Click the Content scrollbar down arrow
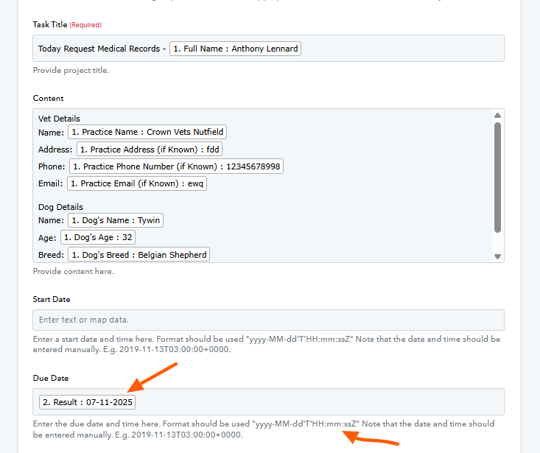The height and width of the screenshot is (453, 540). click(497, 256)
